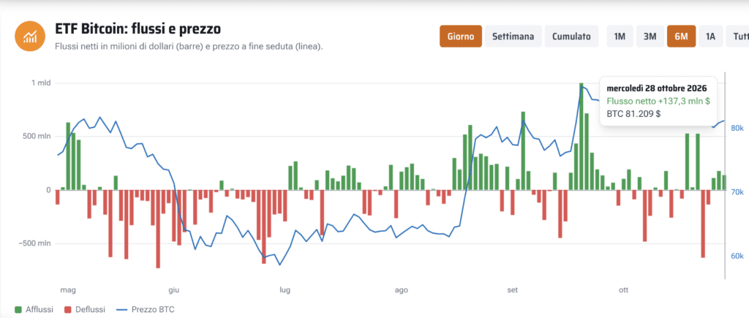This screenshot has height=318, width=749.
Task: Click the red Deflussi legend swatch
Action: pos(67,309)
